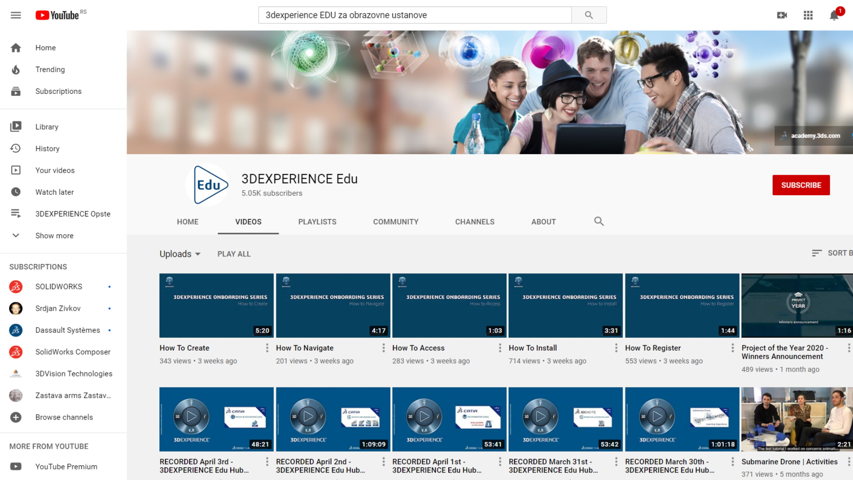Open the Uploads dropdown
This screenshot has height=480, width=853.
tap(180, 254)
